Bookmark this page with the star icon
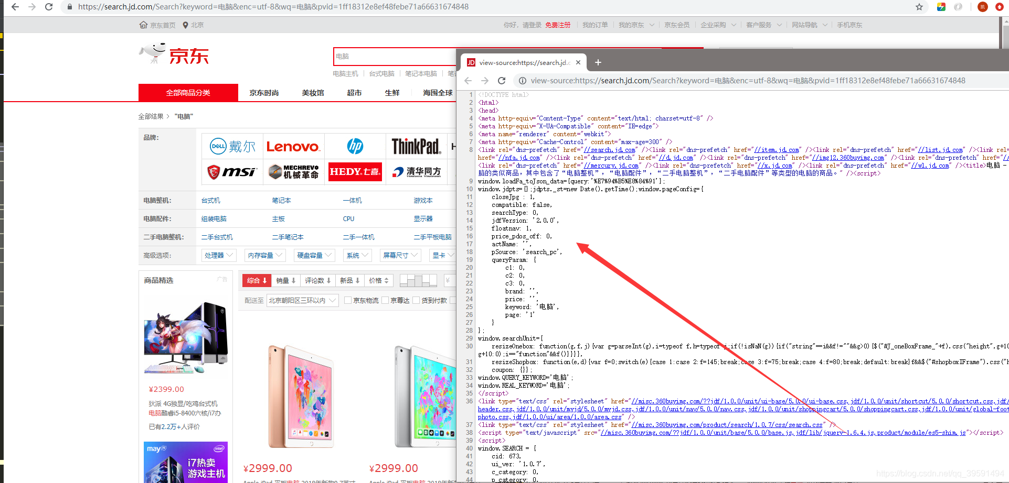 (919, 7)
